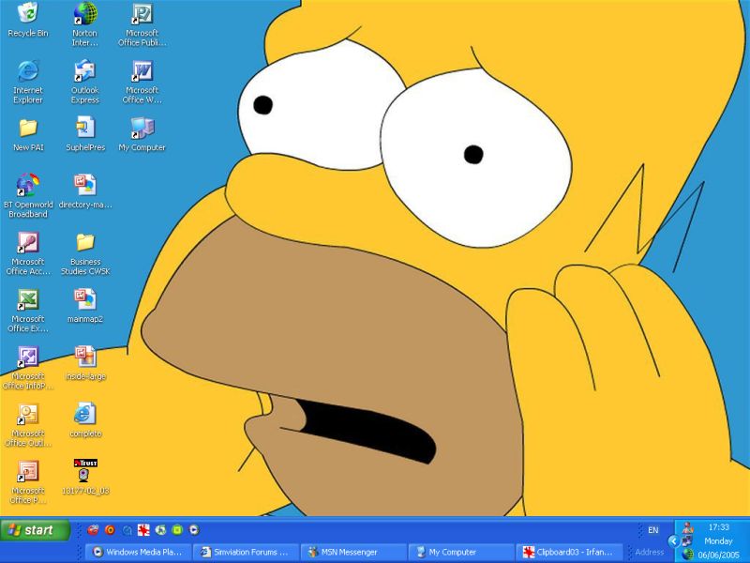Viewport: 750px width, 563px height.
Task: Select the New PAI folder
Action: click(x=28, y=129)
